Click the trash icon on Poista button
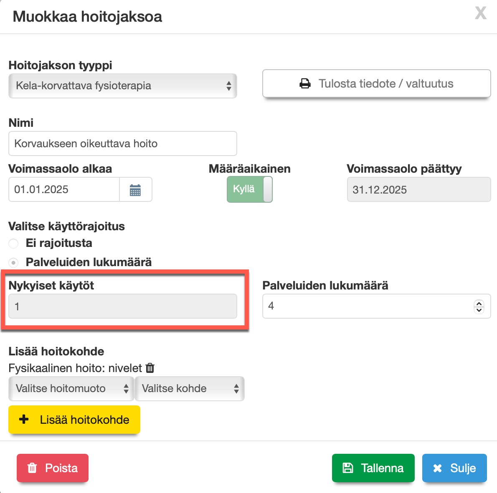 tap(32, 468)
